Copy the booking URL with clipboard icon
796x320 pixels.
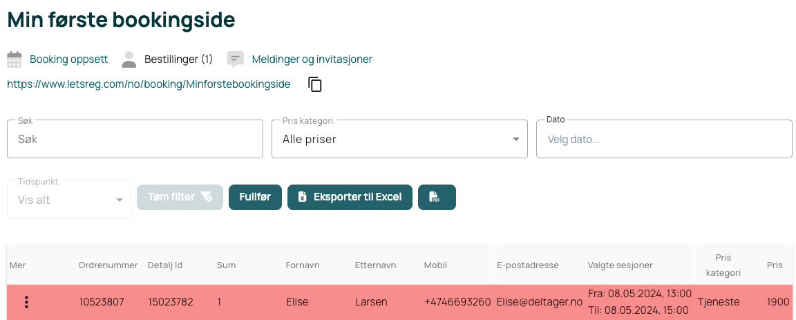315,84
